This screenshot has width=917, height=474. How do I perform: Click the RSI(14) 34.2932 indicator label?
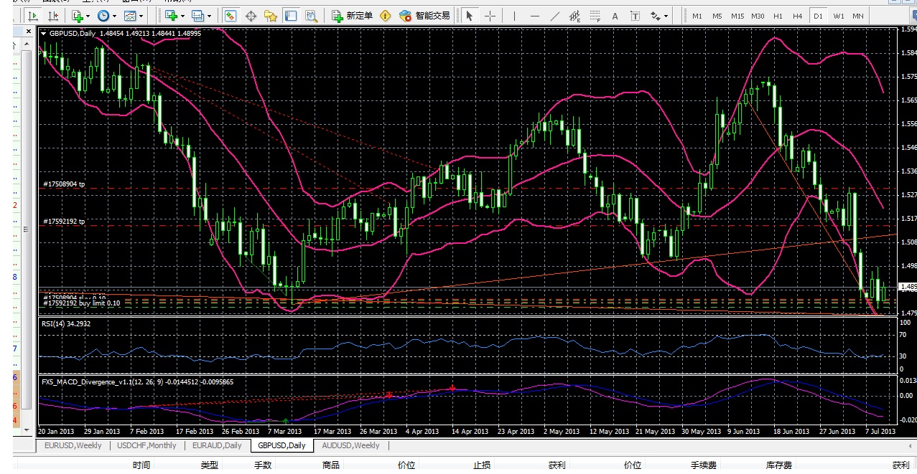65,323
